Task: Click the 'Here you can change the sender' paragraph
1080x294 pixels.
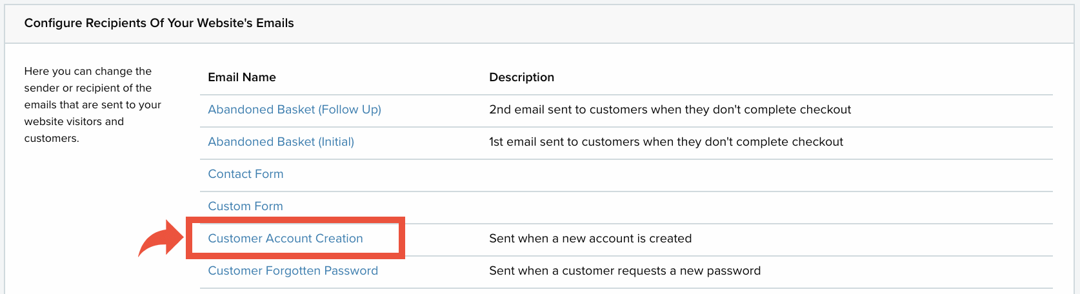Action: (x=93, y=104)
